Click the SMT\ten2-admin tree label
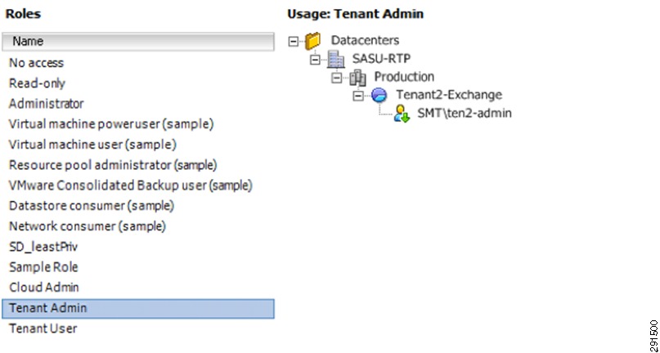This screenshot has height=353, width=660. [464, 114]
